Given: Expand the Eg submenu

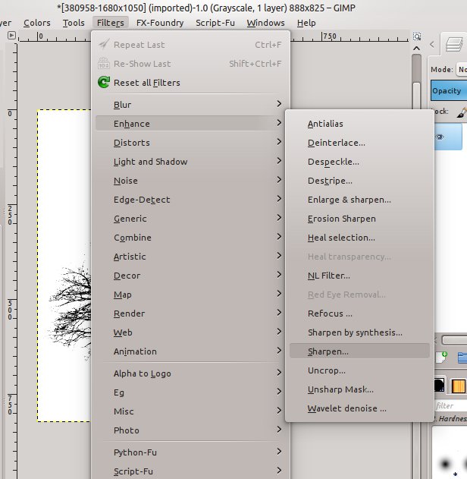Looking at the screenshot, I should (190, 392).
